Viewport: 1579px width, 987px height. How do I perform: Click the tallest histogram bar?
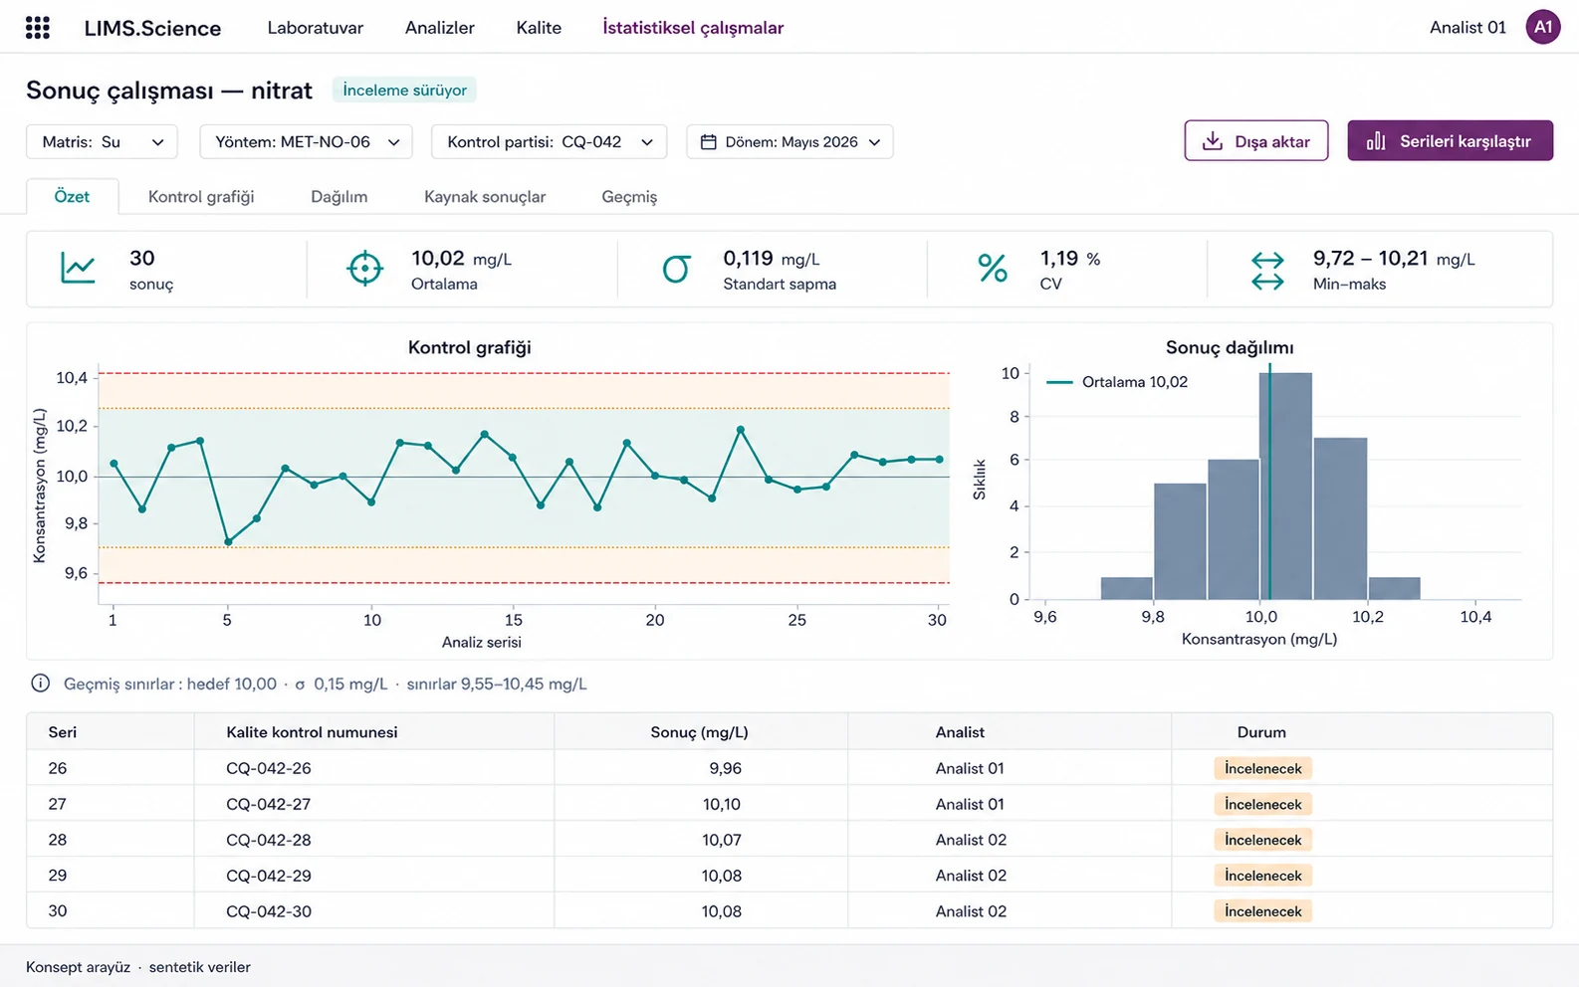click(1285, 486)
